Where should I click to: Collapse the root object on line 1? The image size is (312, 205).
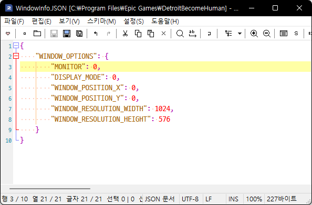[x=16, y=46]
